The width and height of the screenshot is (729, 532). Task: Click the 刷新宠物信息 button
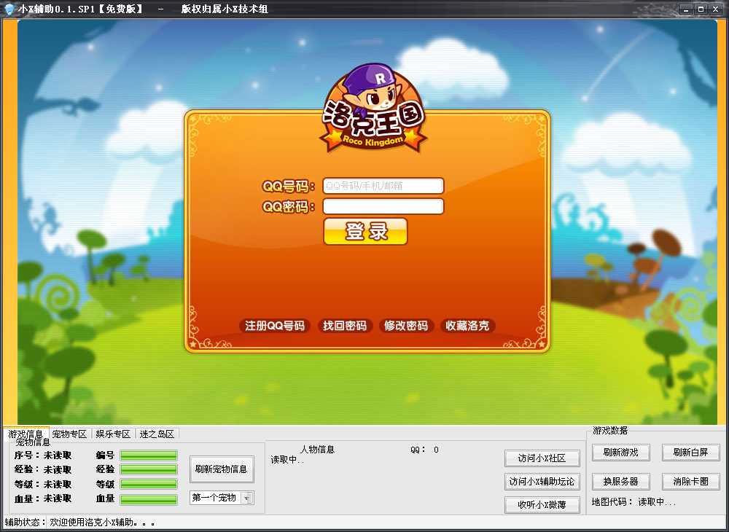222,469
